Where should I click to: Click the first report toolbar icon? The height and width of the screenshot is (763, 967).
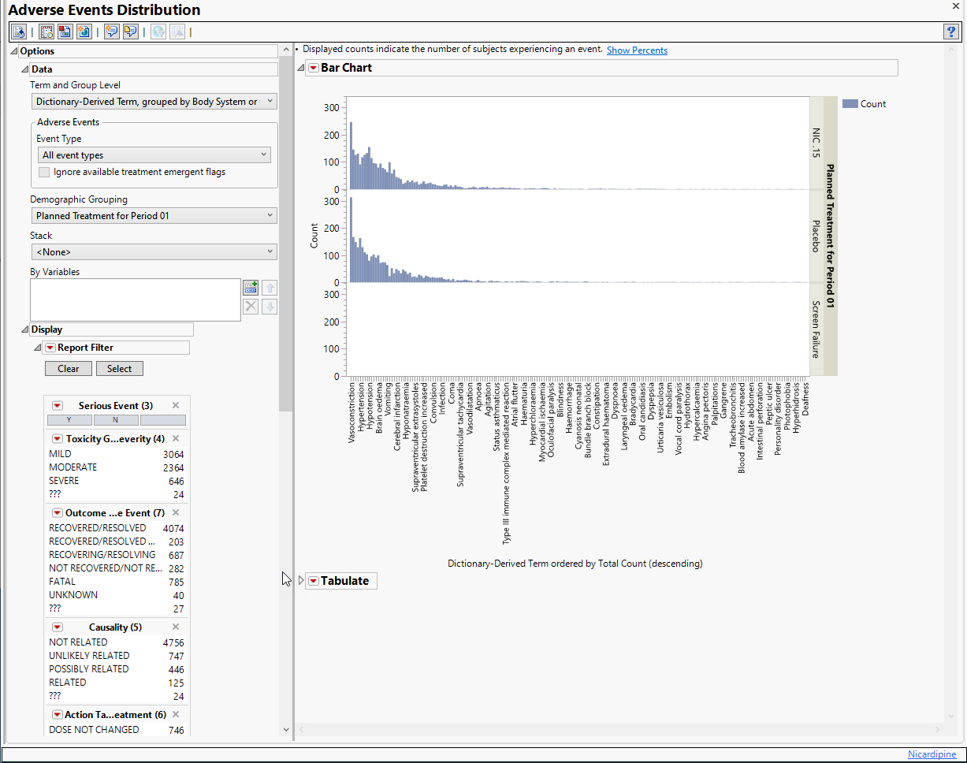pos(19,32)
